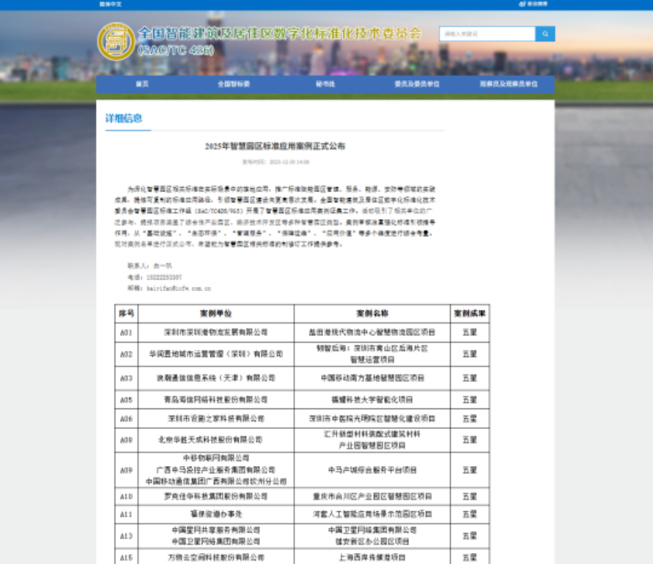Click the contact phone number
The image size is (653, 564).
pos(164,277)
